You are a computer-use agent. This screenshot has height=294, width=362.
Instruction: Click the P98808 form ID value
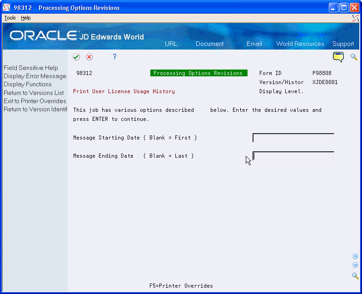point(322,73)
